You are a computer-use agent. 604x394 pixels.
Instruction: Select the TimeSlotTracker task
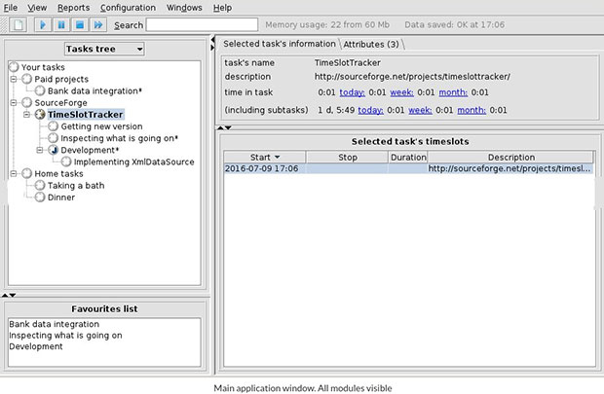pyautogui.click(x=86, y=115)
